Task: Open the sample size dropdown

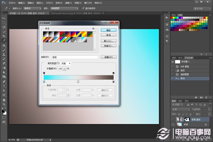Action: pos(32,8)
